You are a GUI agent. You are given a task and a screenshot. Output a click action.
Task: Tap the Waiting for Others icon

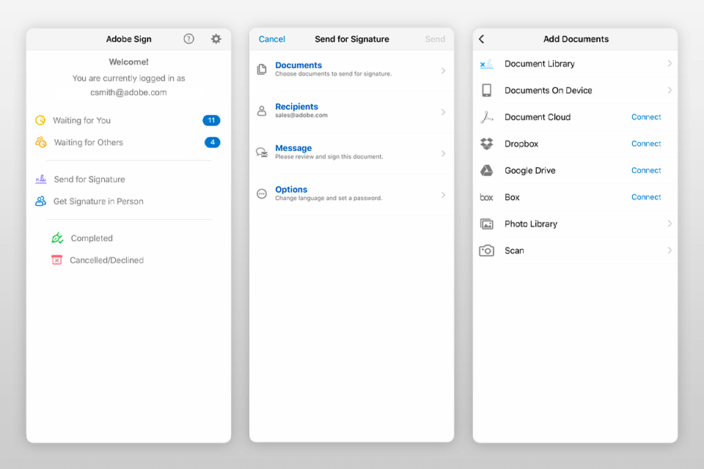tap(41, 142)
